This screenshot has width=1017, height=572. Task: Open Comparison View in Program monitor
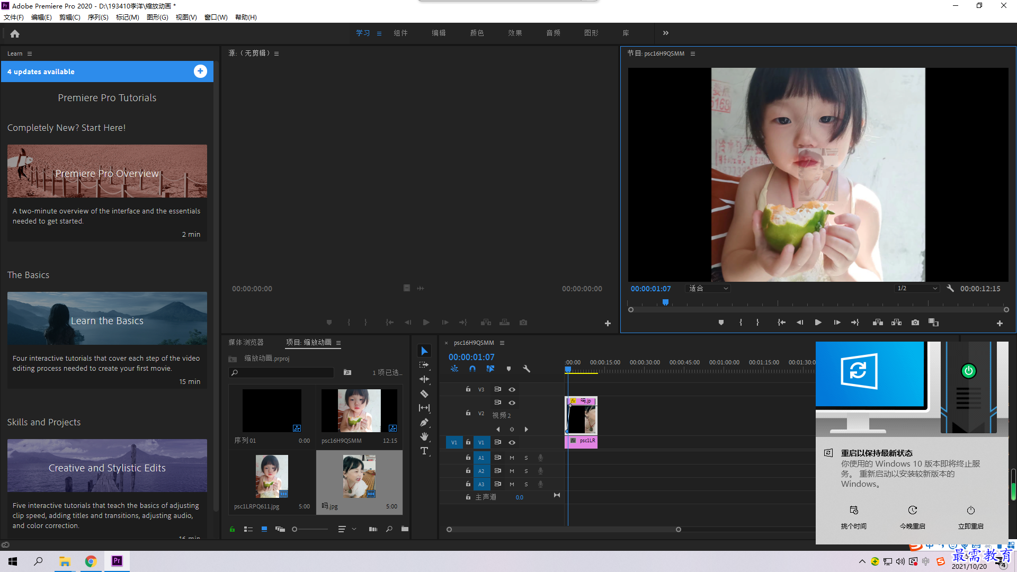[933, 323]
